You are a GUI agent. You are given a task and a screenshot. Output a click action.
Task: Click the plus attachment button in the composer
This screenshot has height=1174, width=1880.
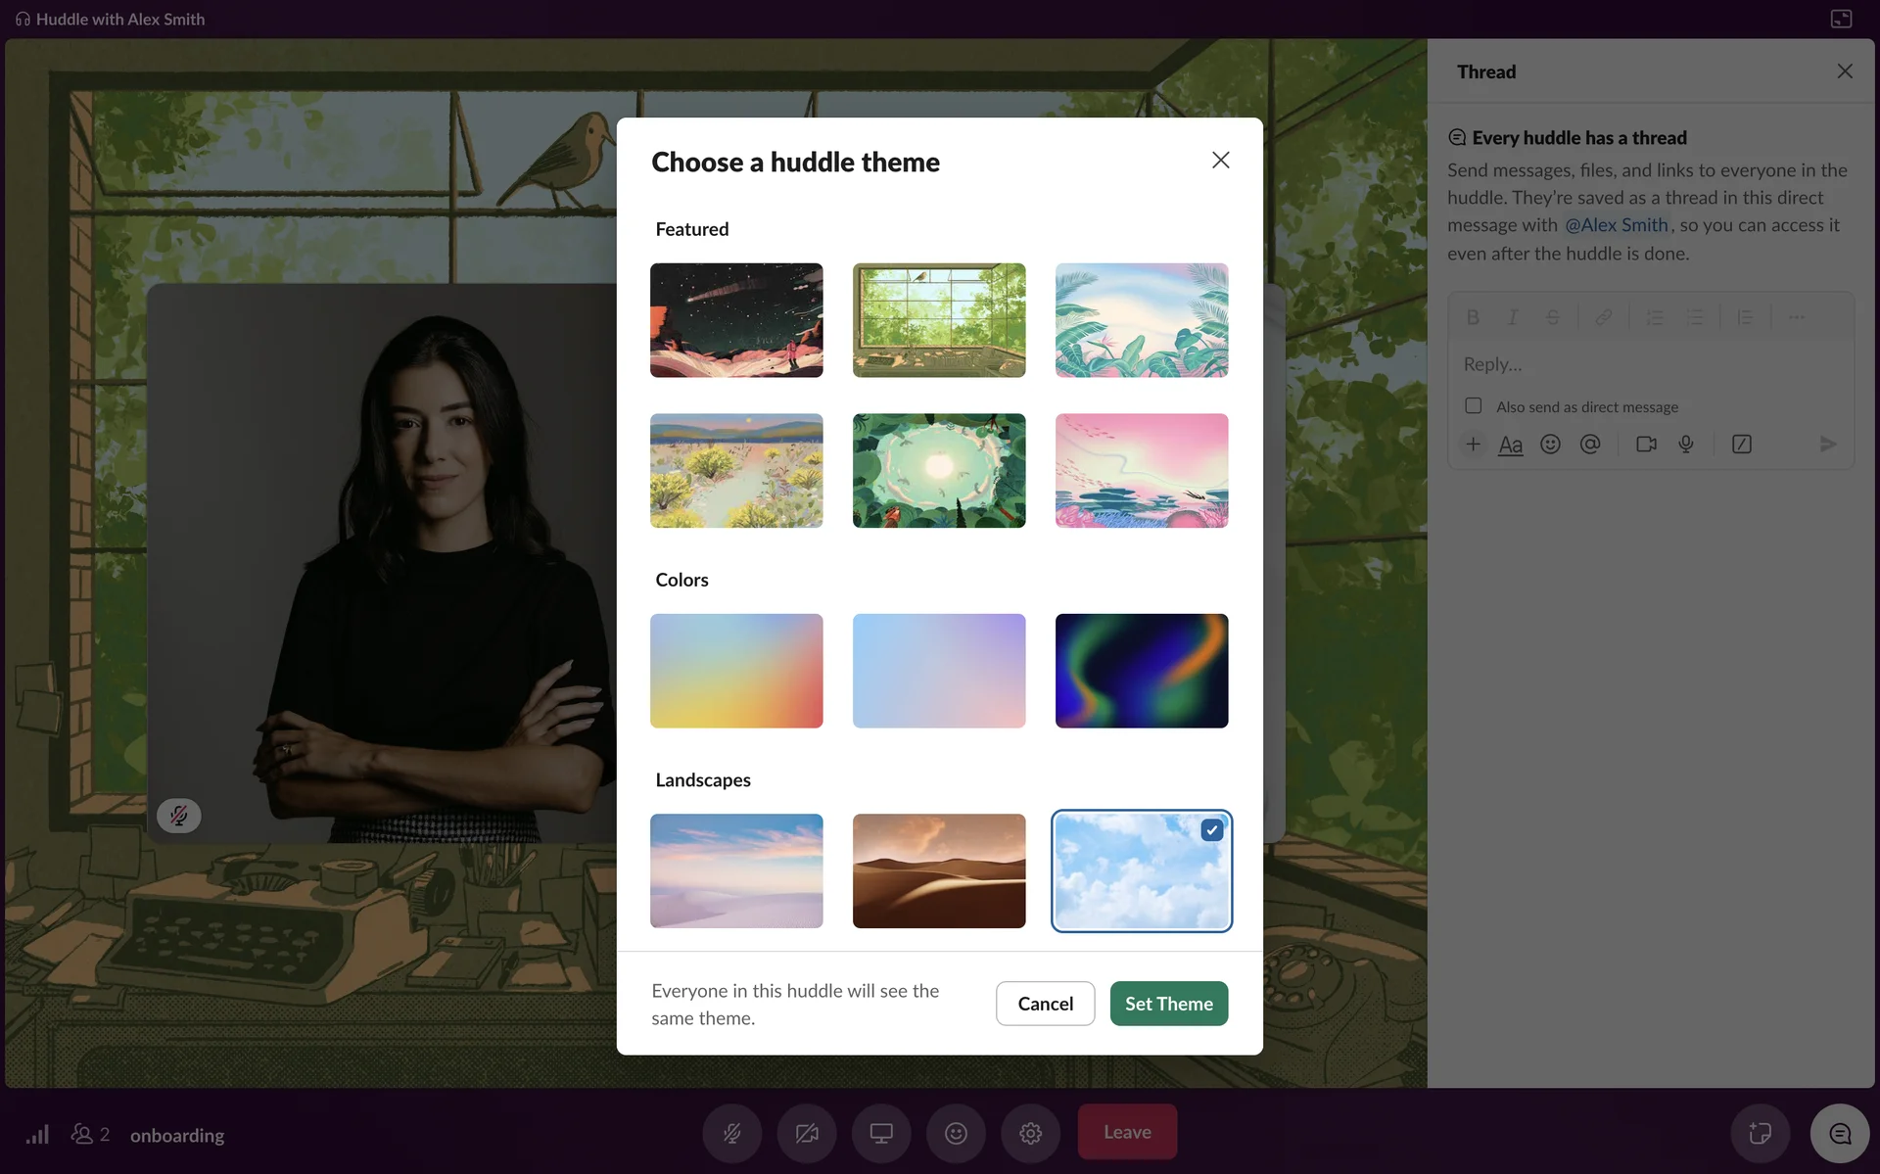1473,445
